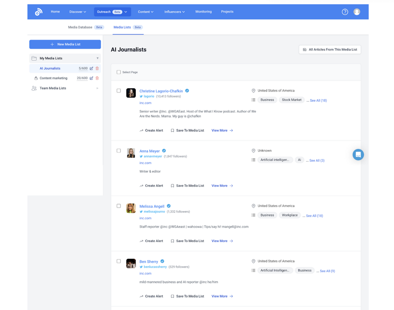The width and height of the screenshot is (394, 310).
Task: Expand the Influencers dropdown
Action: point(174,12)
